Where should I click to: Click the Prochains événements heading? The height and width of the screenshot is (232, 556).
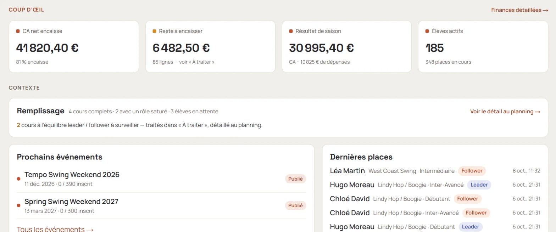coord(60,157)
